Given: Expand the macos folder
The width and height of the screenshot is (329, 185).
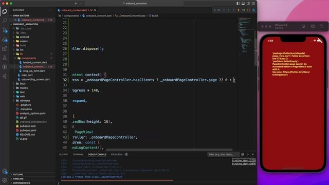Looking at the screenshot, I should pyautogui.click(x=24, y=88).
